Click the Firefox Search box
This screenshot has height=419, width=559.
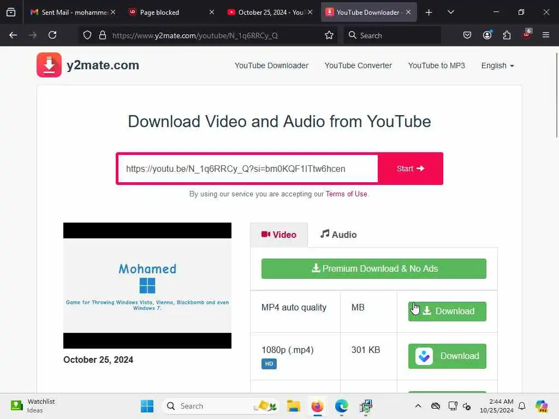392,35
